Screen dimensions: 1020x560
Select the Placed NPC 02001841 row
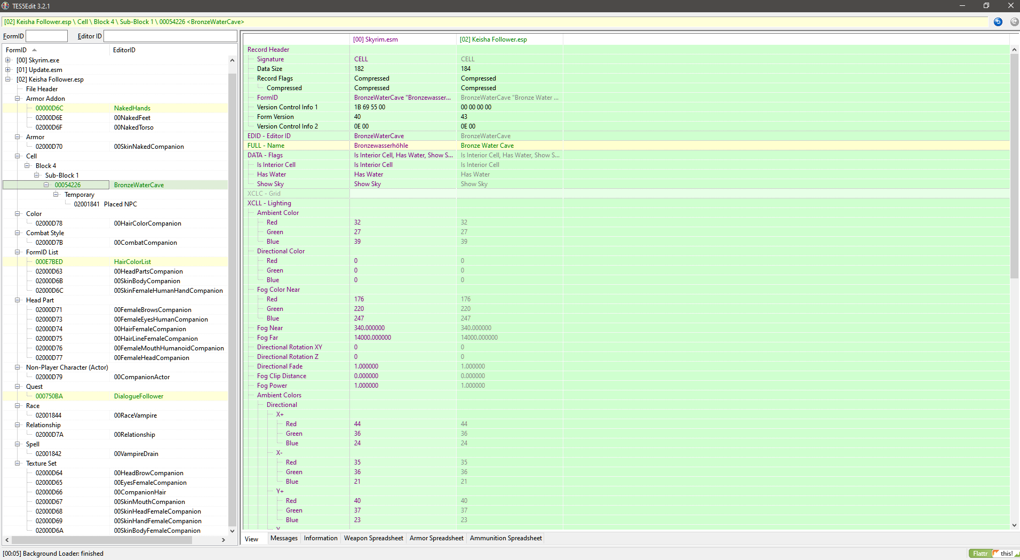[x=115, y=204]
